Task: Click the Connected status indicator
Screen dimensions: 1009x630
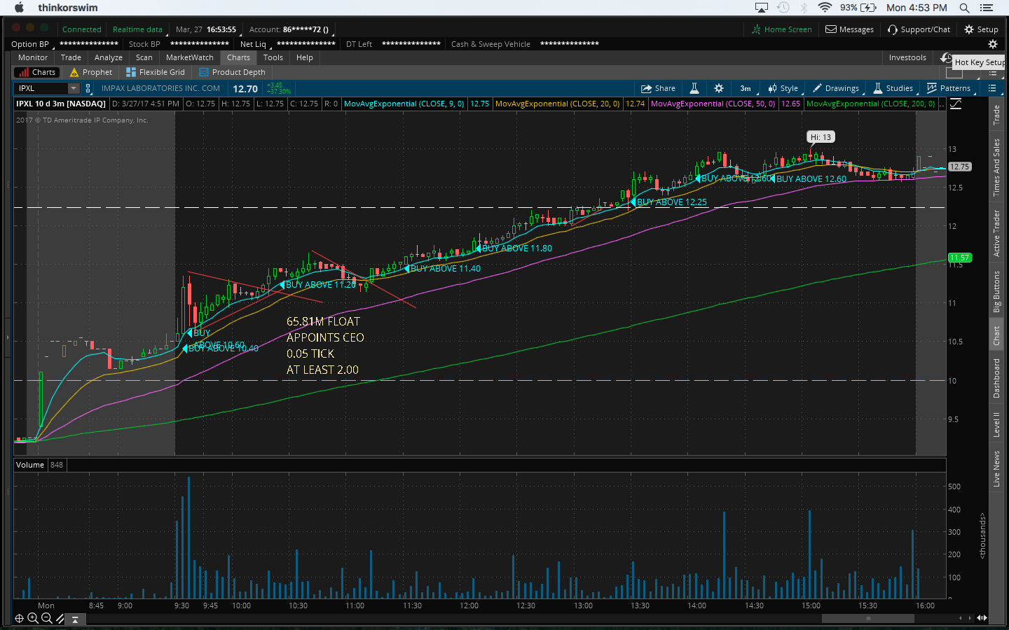Action: (82, 29)
